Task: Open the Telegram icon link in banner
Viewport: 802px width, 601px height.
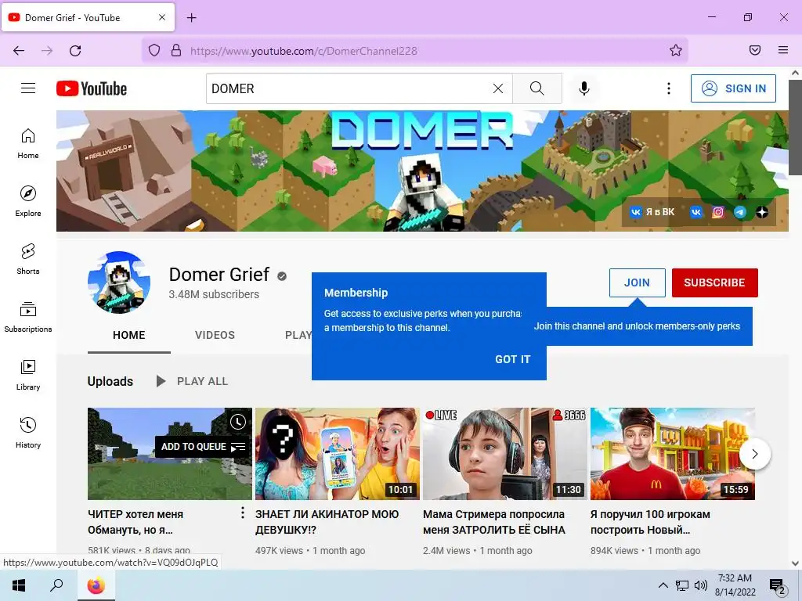Action: (739, 211)
